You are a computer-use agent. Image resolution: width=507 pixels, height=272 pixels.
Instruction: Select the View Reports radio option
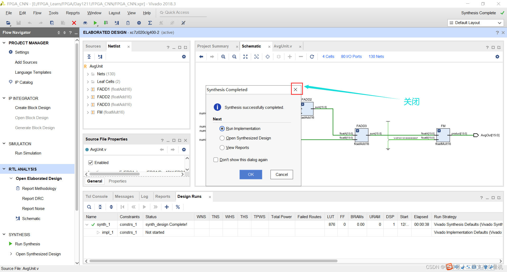[222, 148]
